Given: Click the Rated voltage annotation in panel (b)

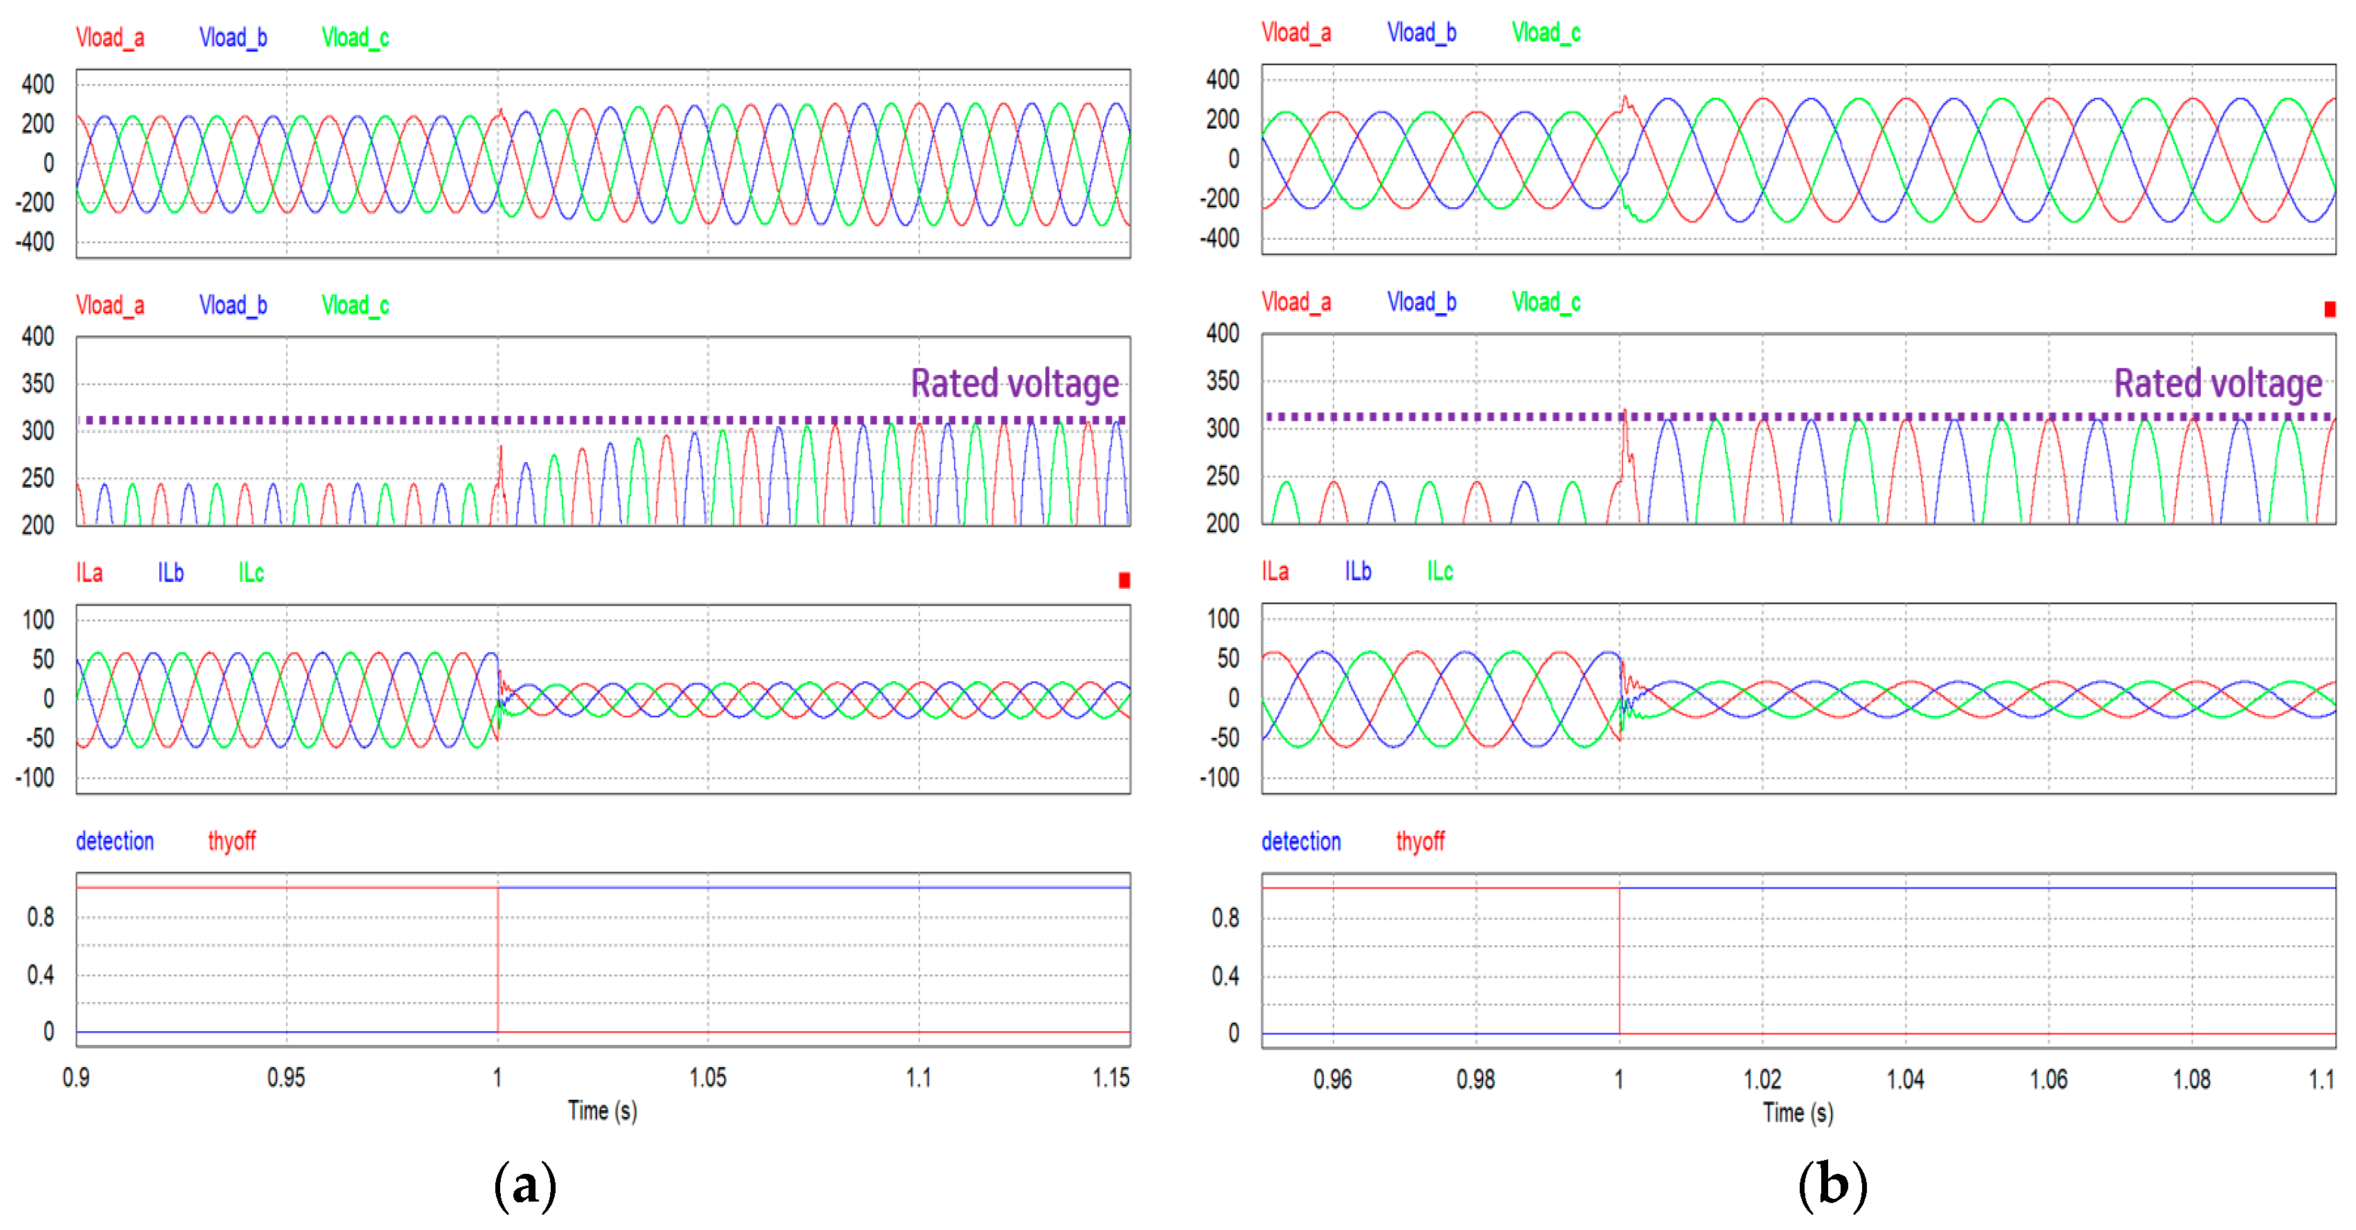Looking at the screenshot, I should [2218, 383].
